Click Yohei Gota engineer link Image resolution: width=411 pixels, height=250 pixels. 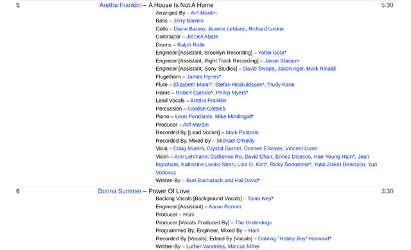tap(271, 53)
